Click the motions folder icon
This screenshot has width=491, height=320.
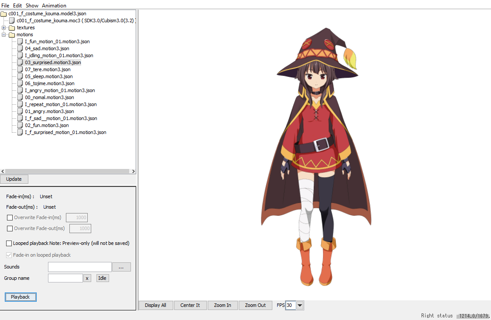12,35
